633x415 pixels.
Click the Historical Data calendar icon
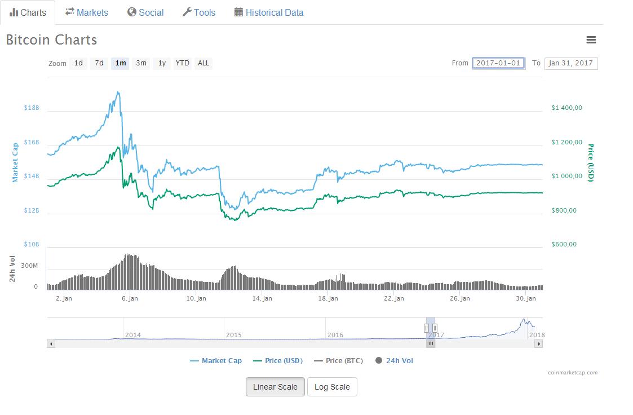[238, 12]
